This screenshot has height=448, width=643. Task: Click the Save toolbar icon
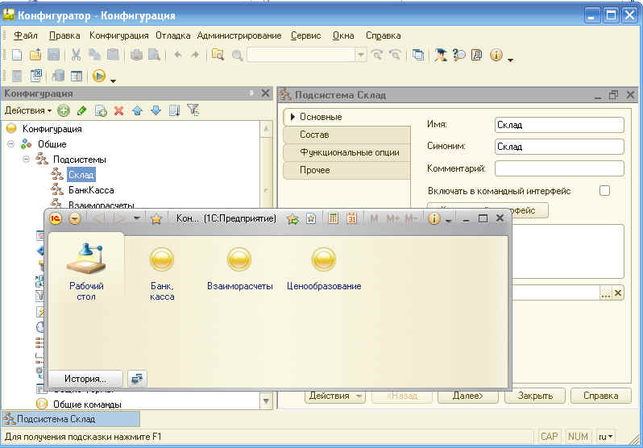[54, 55]
